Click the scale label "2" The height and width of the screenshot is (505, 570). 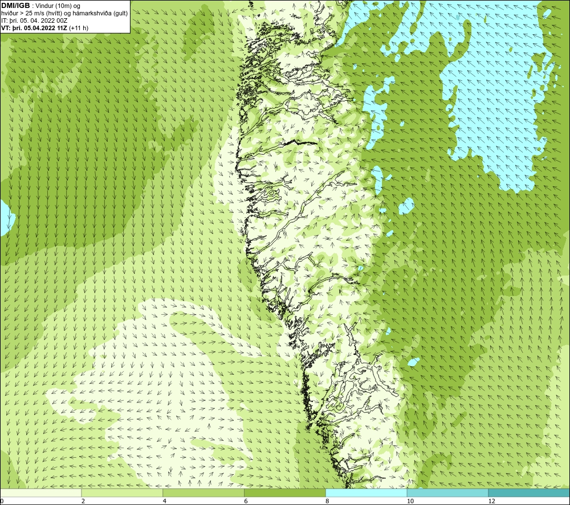pos(83,501)
